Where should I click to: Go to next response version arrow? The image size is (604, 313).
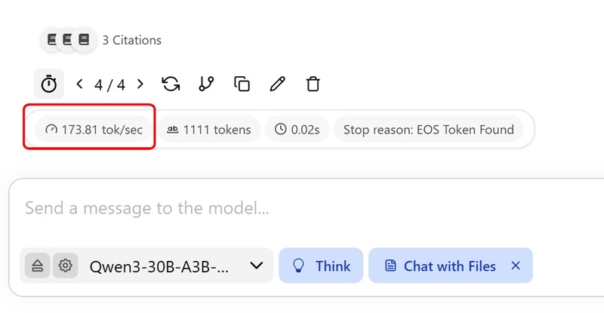tap(140, 84)
